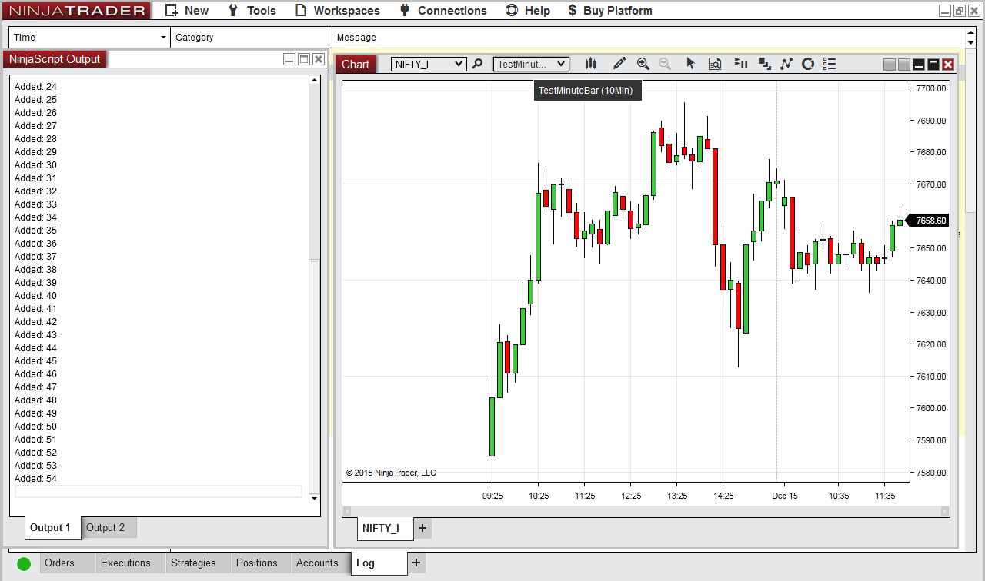
Task: Open the chart properties list icon
Action: (830, 64)
